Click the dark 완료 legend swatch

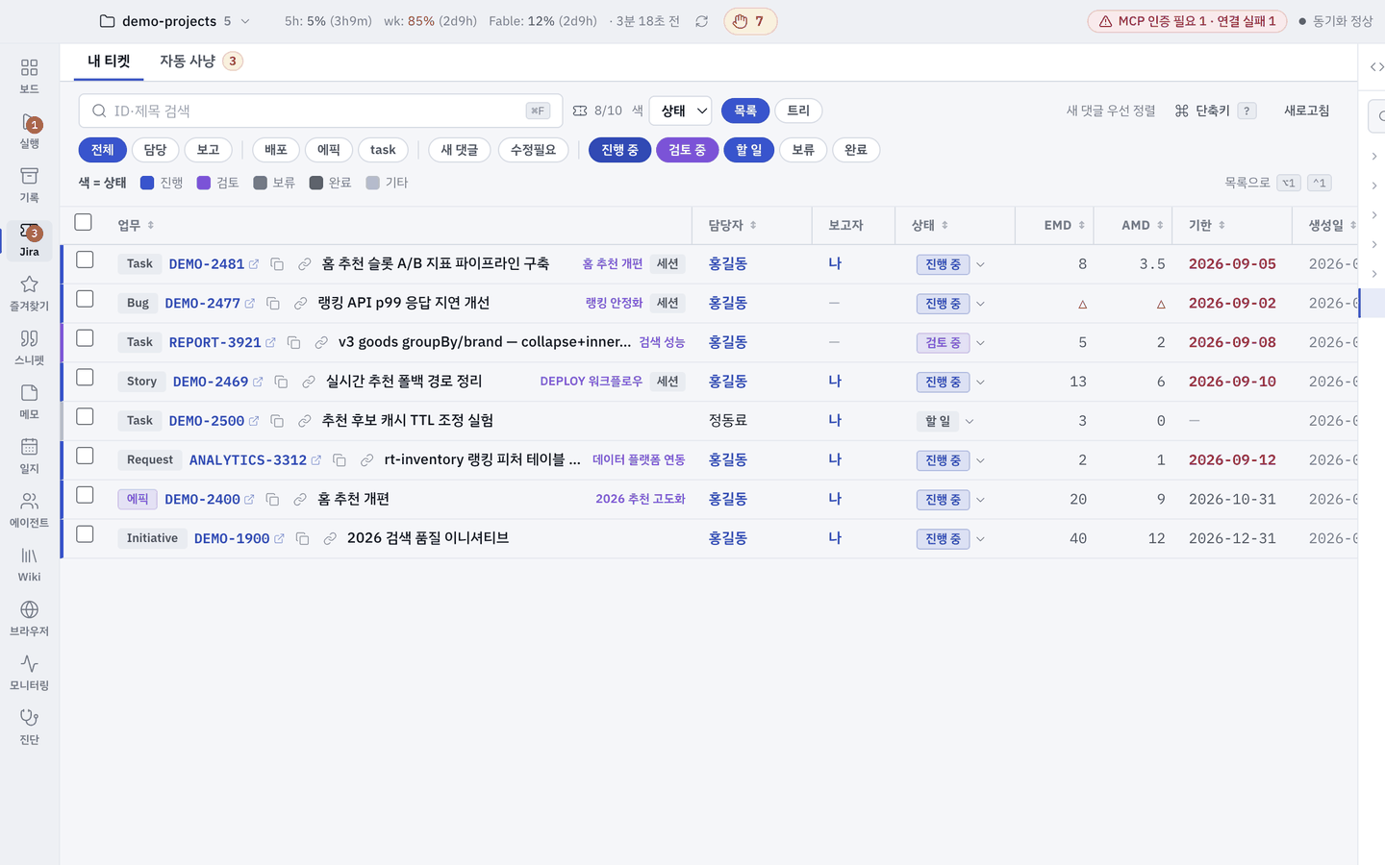315,183
